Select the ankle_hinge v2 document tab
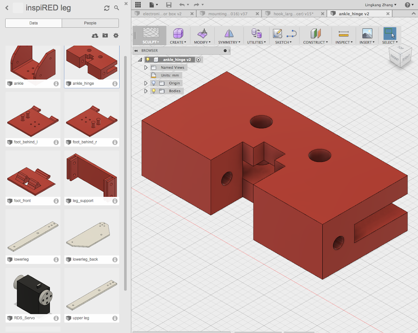418x333 pixels. (x=360, y=14)
